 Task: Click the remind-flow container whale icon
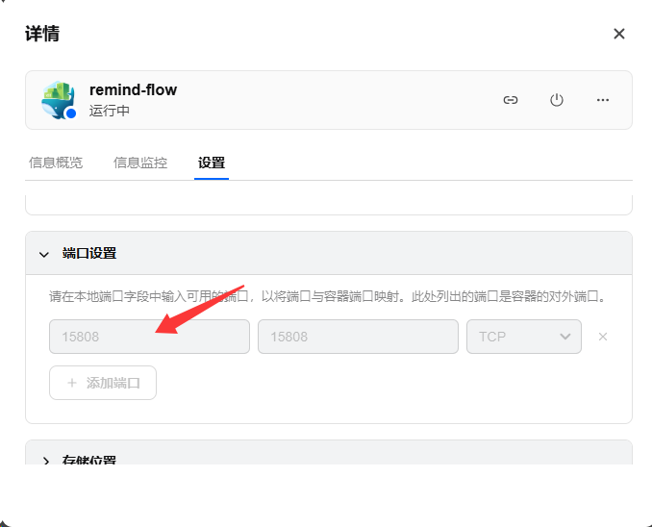point(59,100)
